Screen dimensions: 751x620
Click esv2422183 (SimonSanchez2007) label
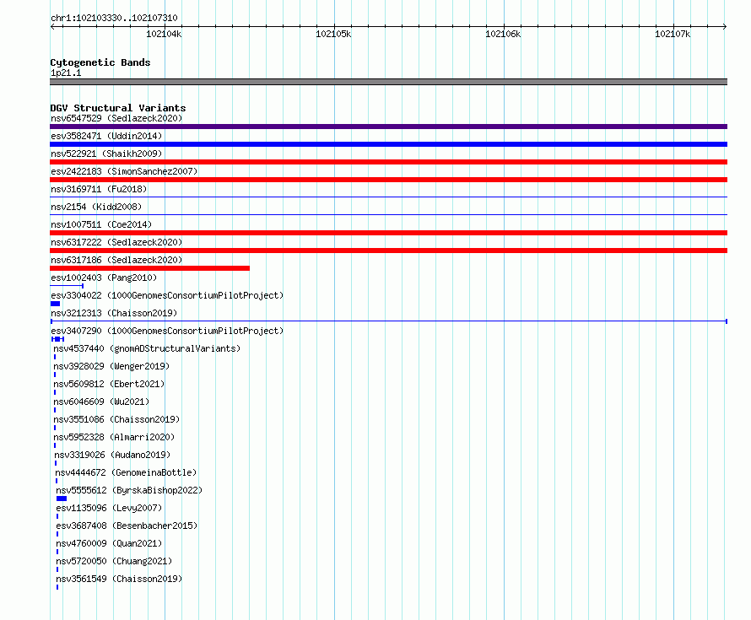click(124, 171)
